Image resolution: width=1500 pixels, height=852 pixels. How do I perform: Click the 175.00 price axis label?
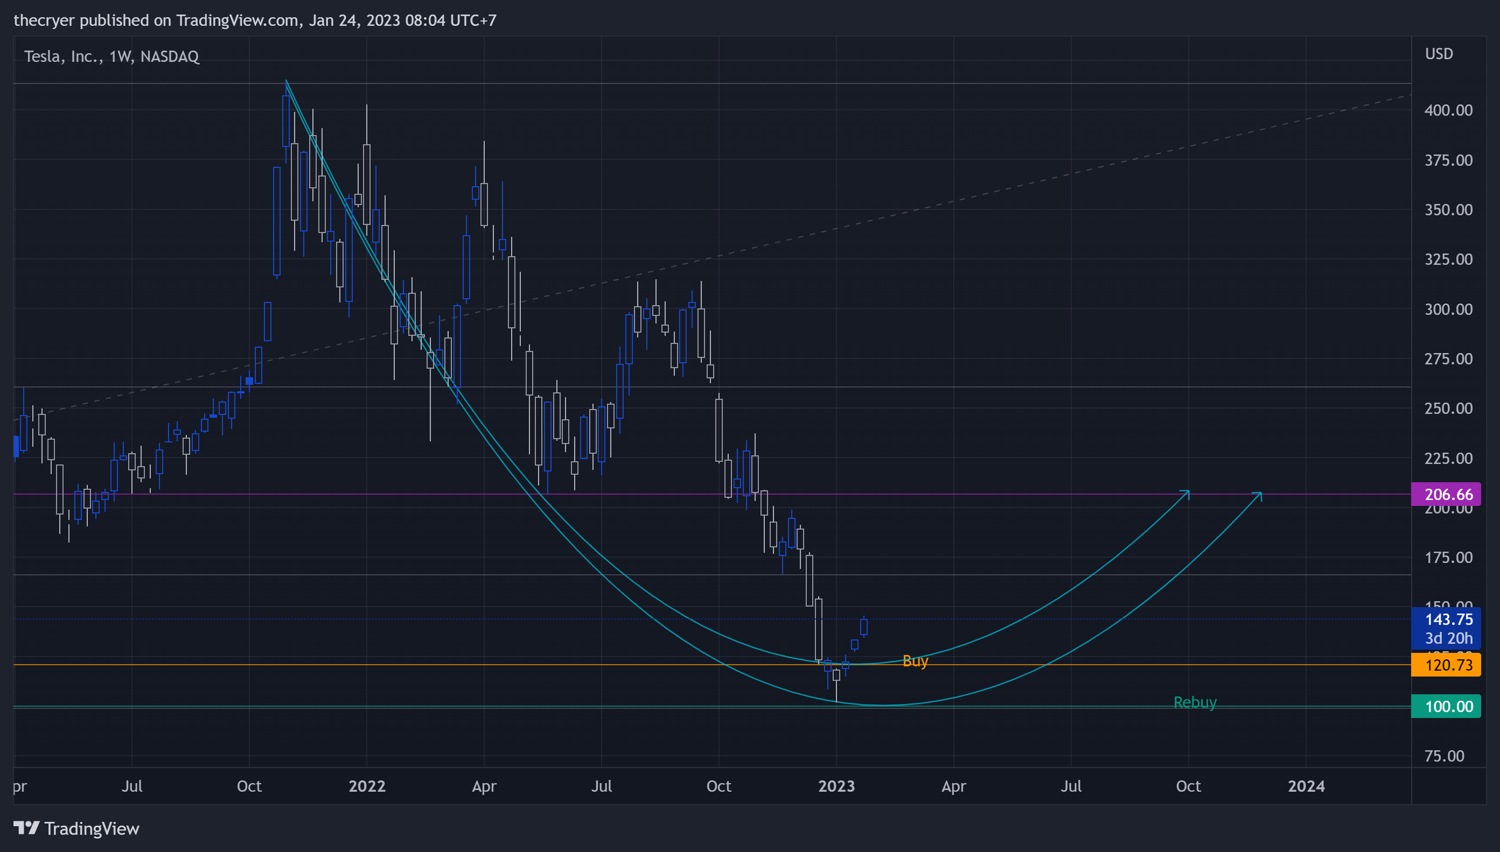[x=1448, y=557]
